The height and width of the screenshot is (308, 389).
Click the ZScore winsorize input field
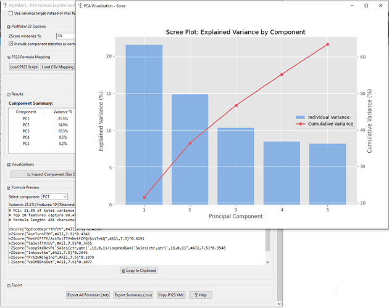tap(64, 36)
